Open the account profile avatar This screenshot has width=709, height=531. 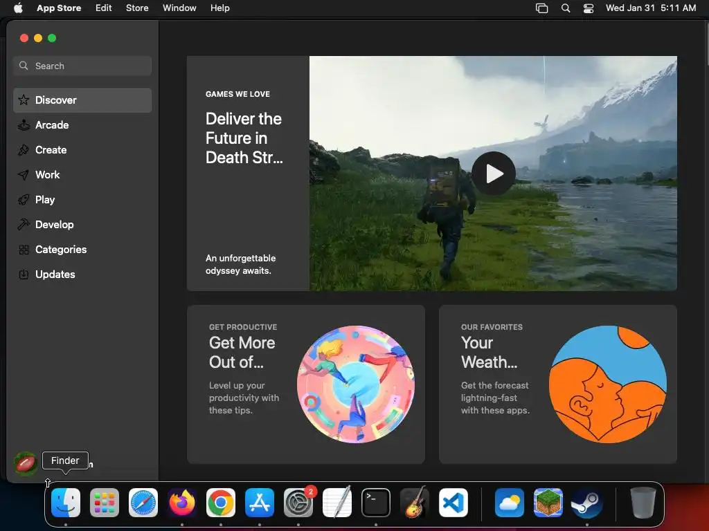pos(26,464)
